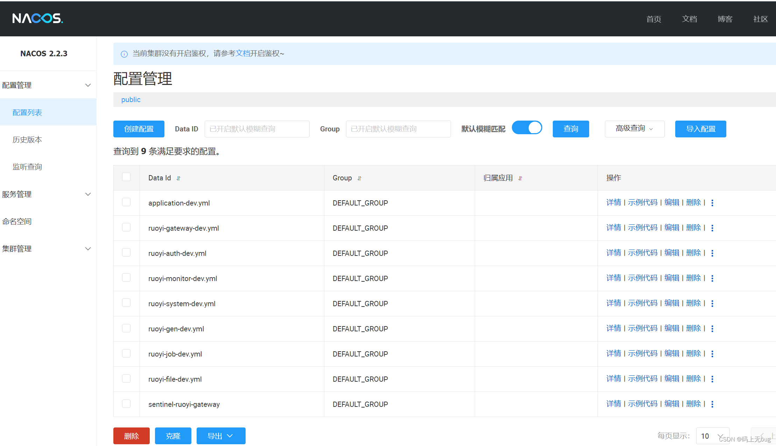Click 编辑 for ruoyi-auth-dev.yml

point(672,253)
